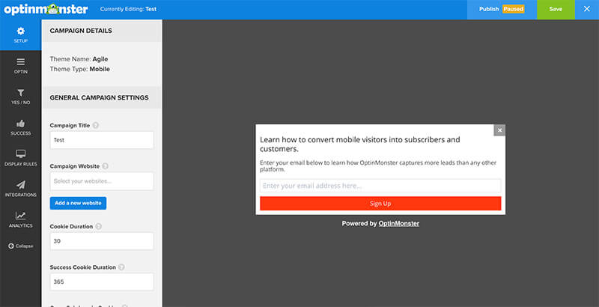Open the Display Rules monitor section
This screenshot has height=307, width=599.
click(21, 158)
